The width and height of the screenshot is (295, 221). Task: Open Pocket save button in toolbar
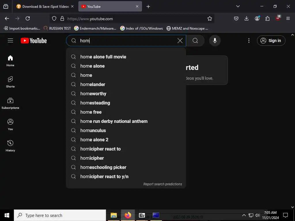coord(236,18)
